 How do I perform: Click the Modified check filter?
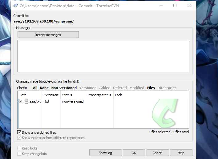(x=137, y=88)
